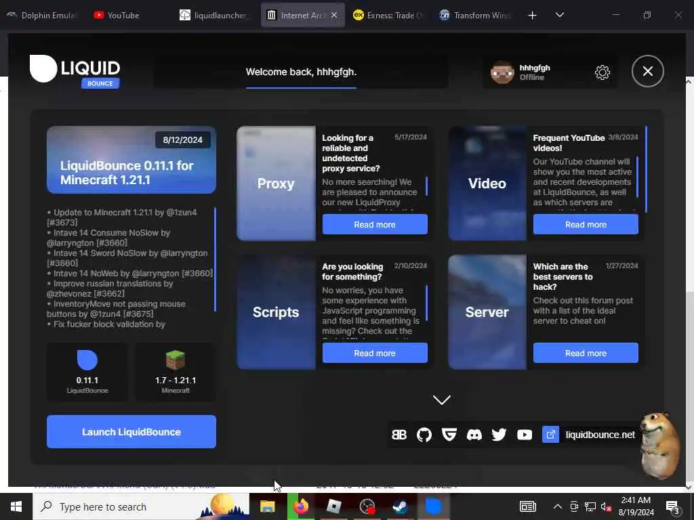The height and width of the screenshot is (520, 694).
Task: Click the Meet Now tray icon
Action: coord(574,506)
